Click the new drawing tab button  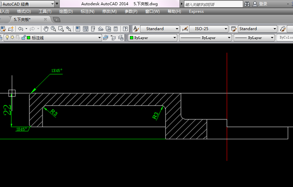[x=57, y=19]
